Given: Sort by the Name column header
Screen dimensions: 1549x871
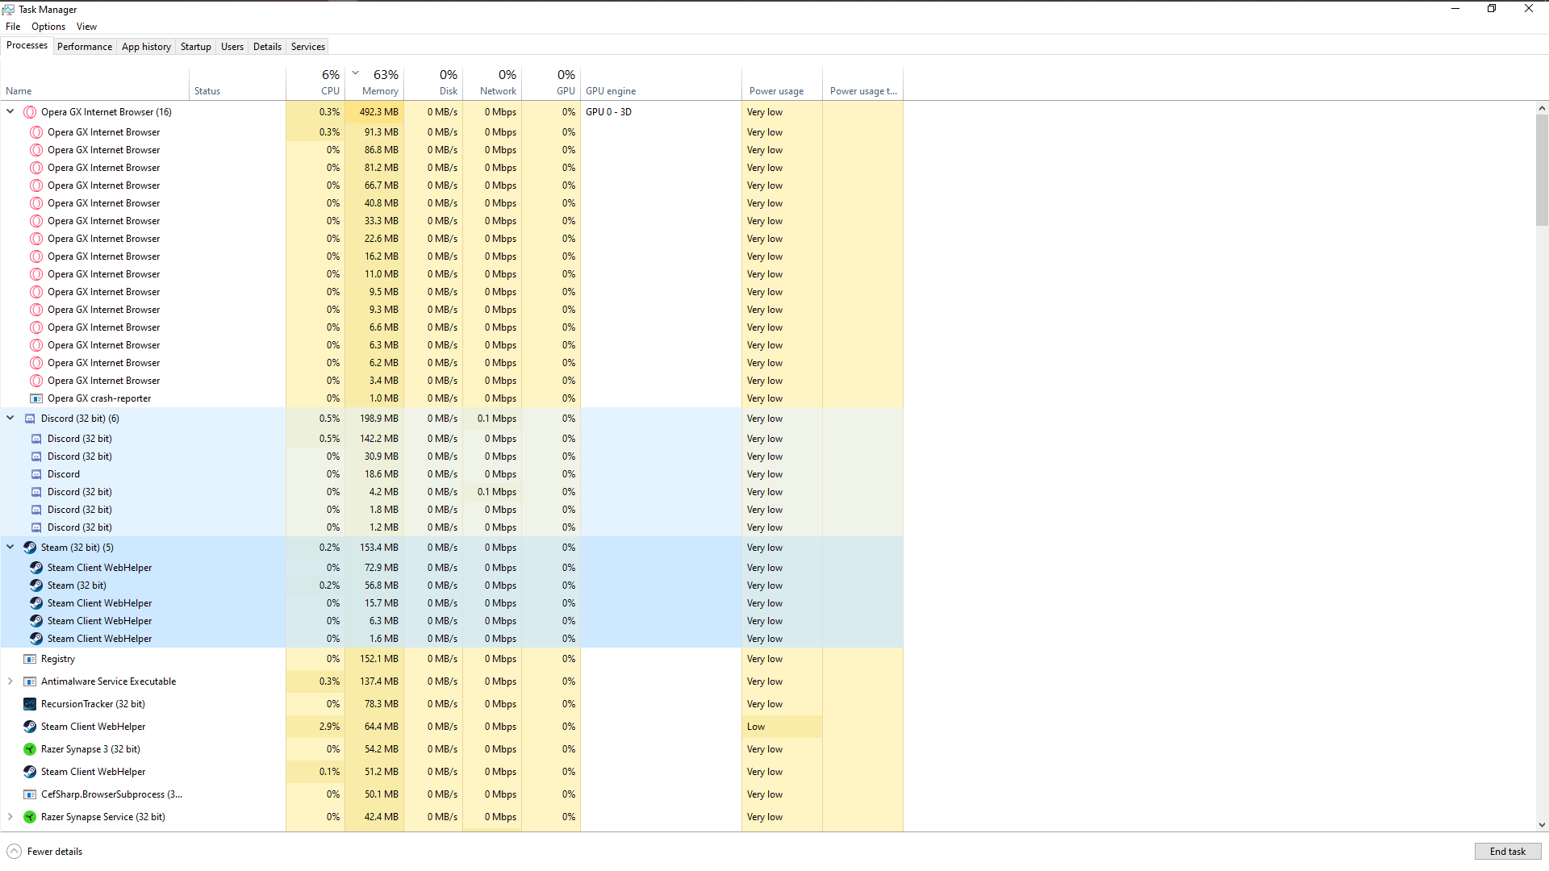Looking at the screenshot, I should pos(95,83).
